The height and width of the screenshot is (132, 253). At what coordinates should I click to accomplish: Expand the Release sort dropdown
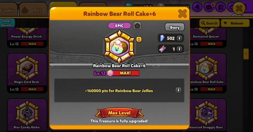pyautogui.click(x=235, y=23)
